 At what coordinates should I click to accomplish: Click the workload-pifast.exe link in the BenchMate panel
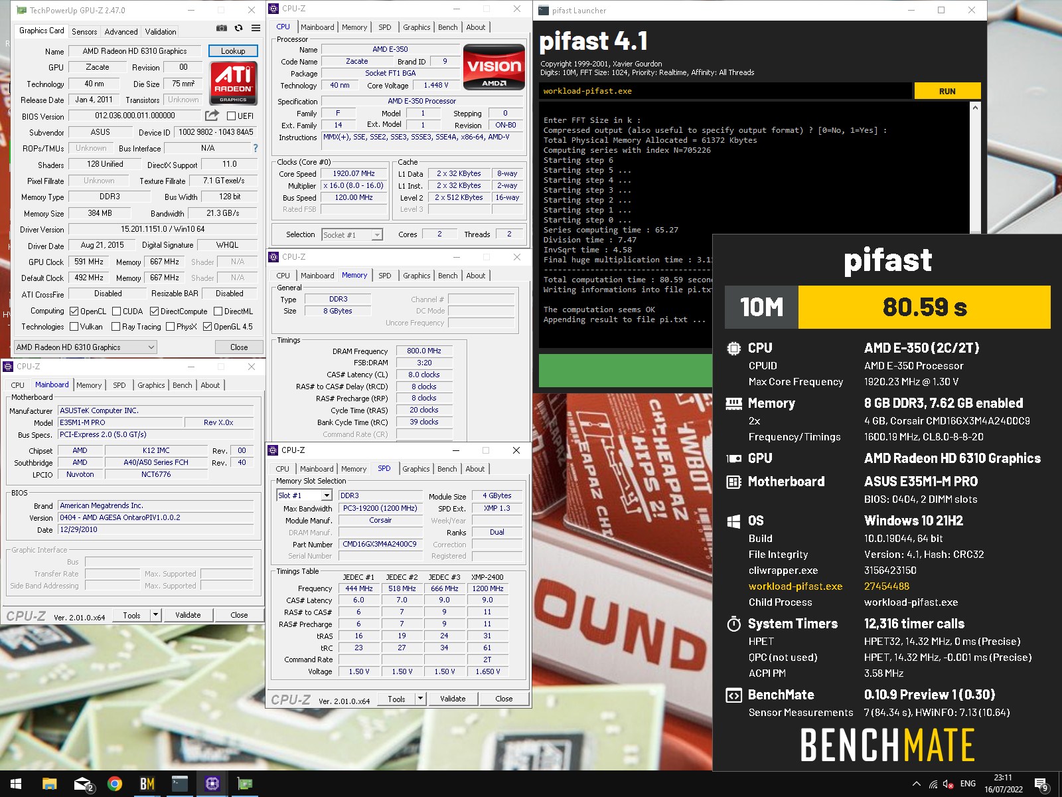[795, 586]
